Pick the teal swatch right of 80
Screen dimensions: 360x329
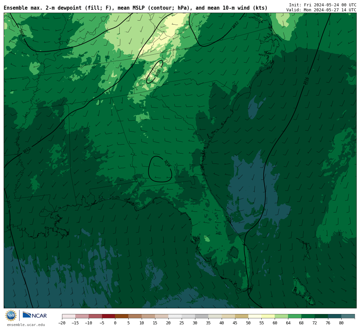[x=348, y=316]
